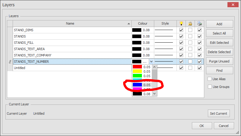Viewport: 241px width, 136px height.
Task: Enable the Use Alias checkbox
Action: pyautogui.click(x=209, y=79)
